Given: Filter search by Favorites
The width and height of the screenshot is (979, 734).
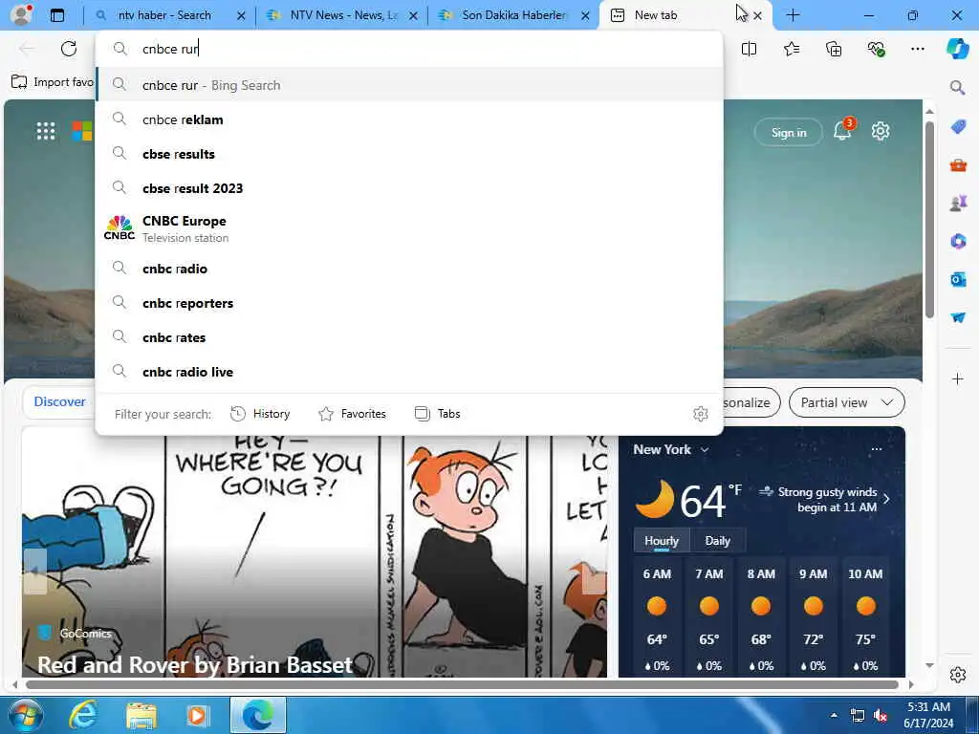Looking at the screenshot, I should tap(352, 414).
